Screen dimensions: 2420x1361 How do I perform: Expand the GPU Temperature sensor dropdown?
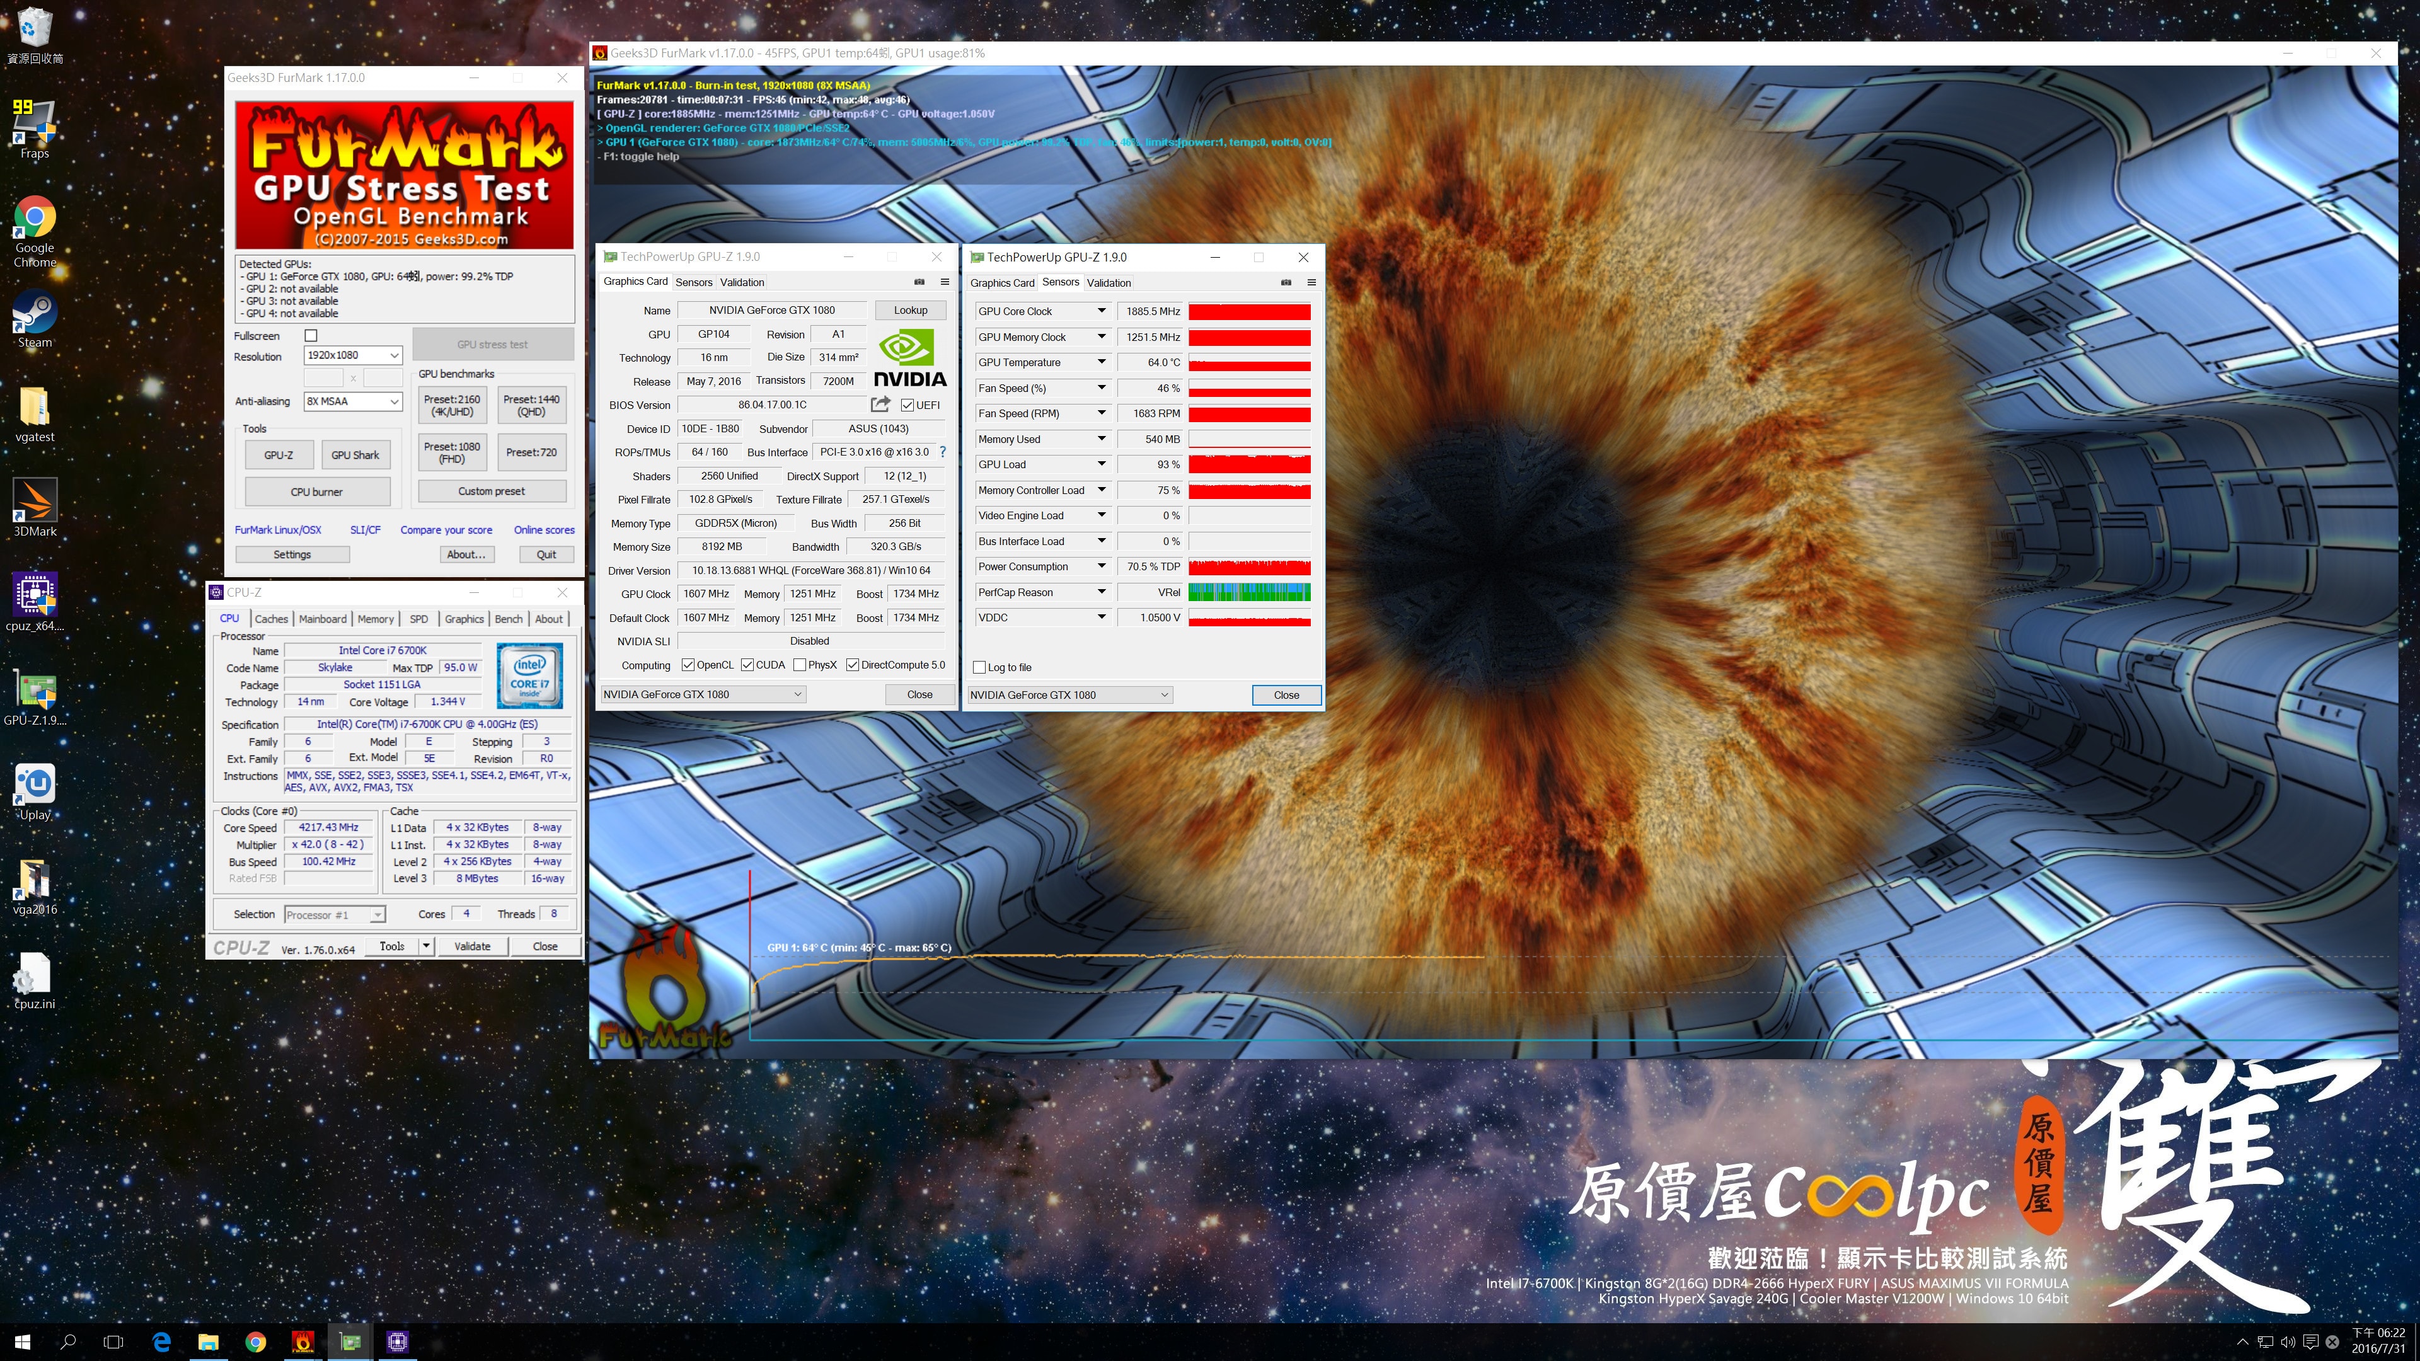(1101, 362)
